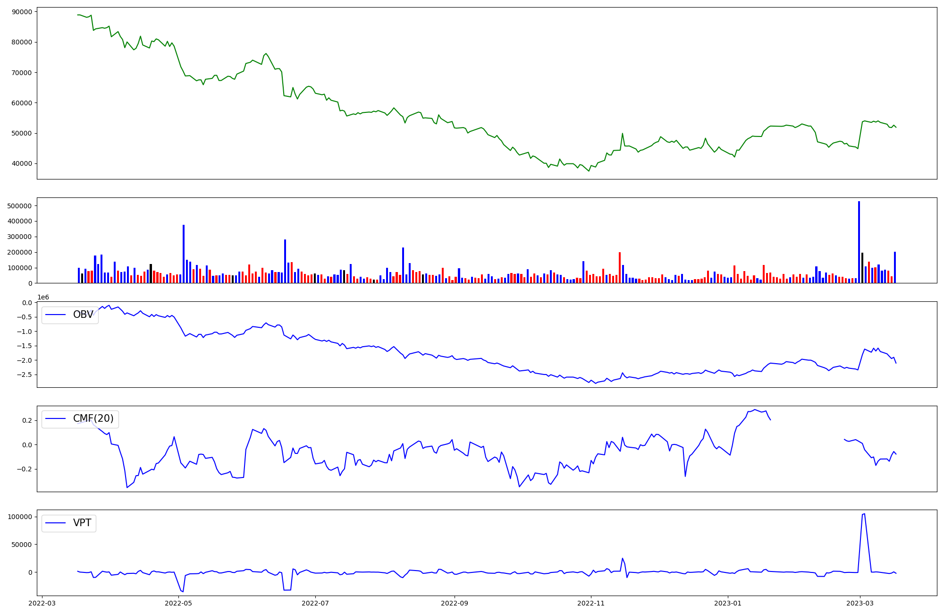
Task: Click the blue line sample in VPT legend
Action: point(55,523)
